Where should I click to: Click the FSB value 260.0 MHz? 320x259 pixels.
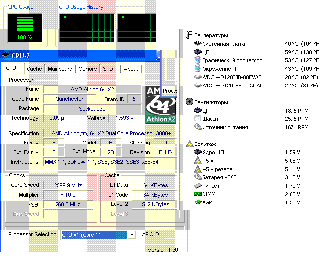click(x=68, y=204)
